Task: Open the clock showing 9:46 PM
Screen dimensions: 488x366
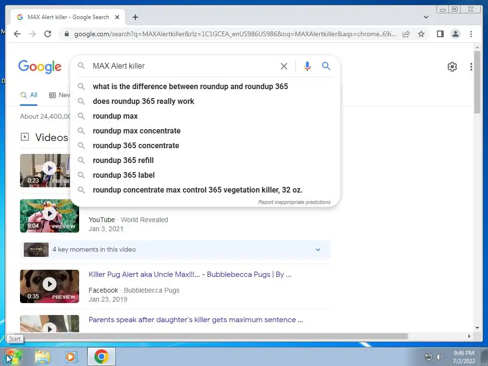Action: coord(464,357)
